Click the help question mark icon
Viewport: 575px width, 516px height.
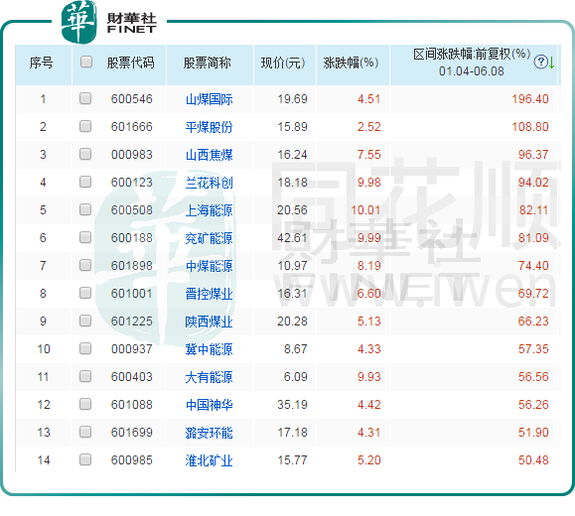pos(540,62)
